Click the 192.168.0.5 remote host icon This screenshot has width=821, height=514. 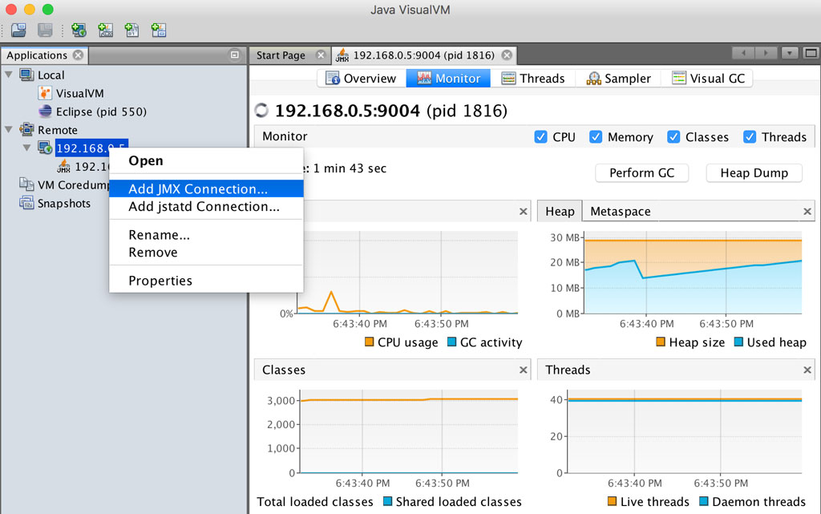click(x=45, y=148)
